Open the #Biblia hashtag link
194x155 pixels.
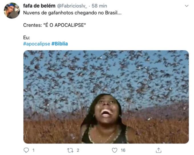pos(60,44)
